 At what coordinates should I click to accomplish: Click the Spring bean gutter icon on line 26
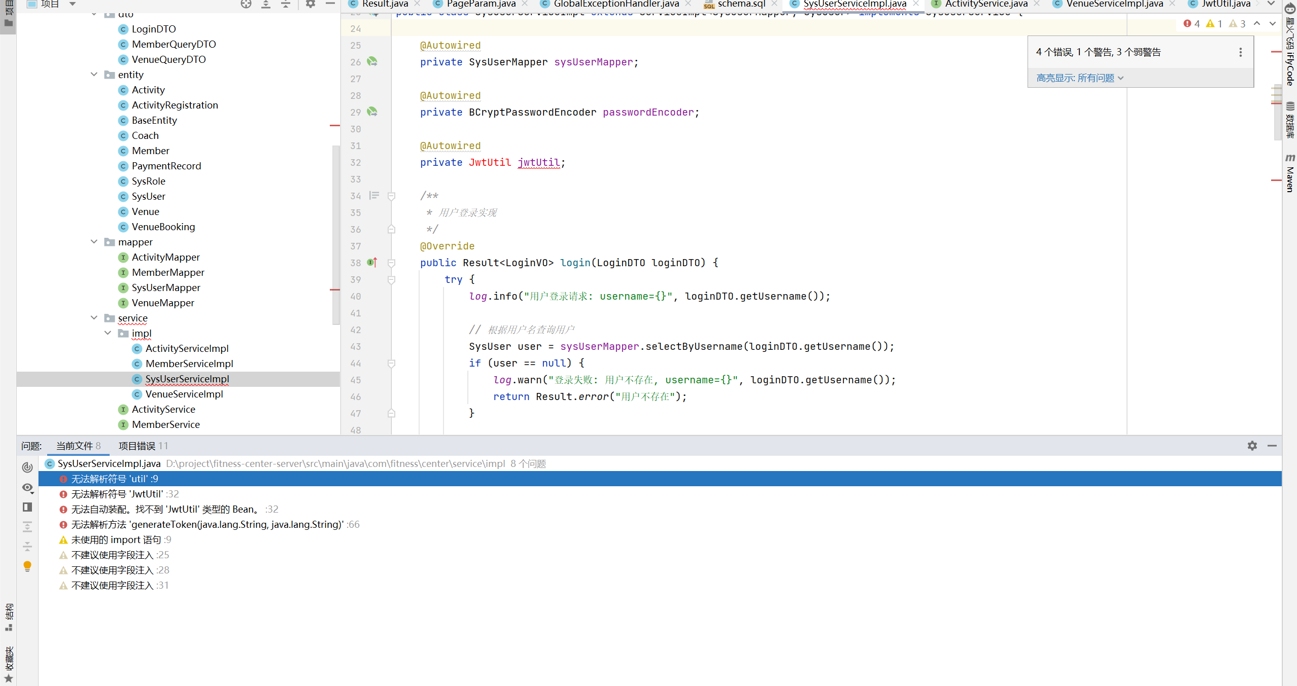(x=372, y=62)
